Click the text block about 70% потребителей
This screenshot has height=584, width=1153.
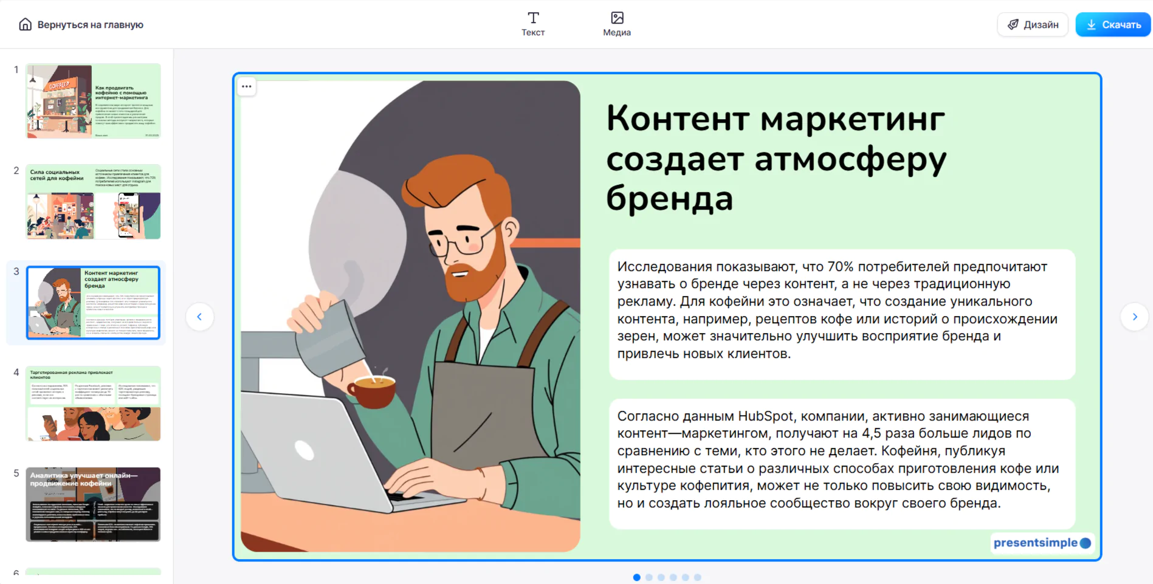point(842,314)
